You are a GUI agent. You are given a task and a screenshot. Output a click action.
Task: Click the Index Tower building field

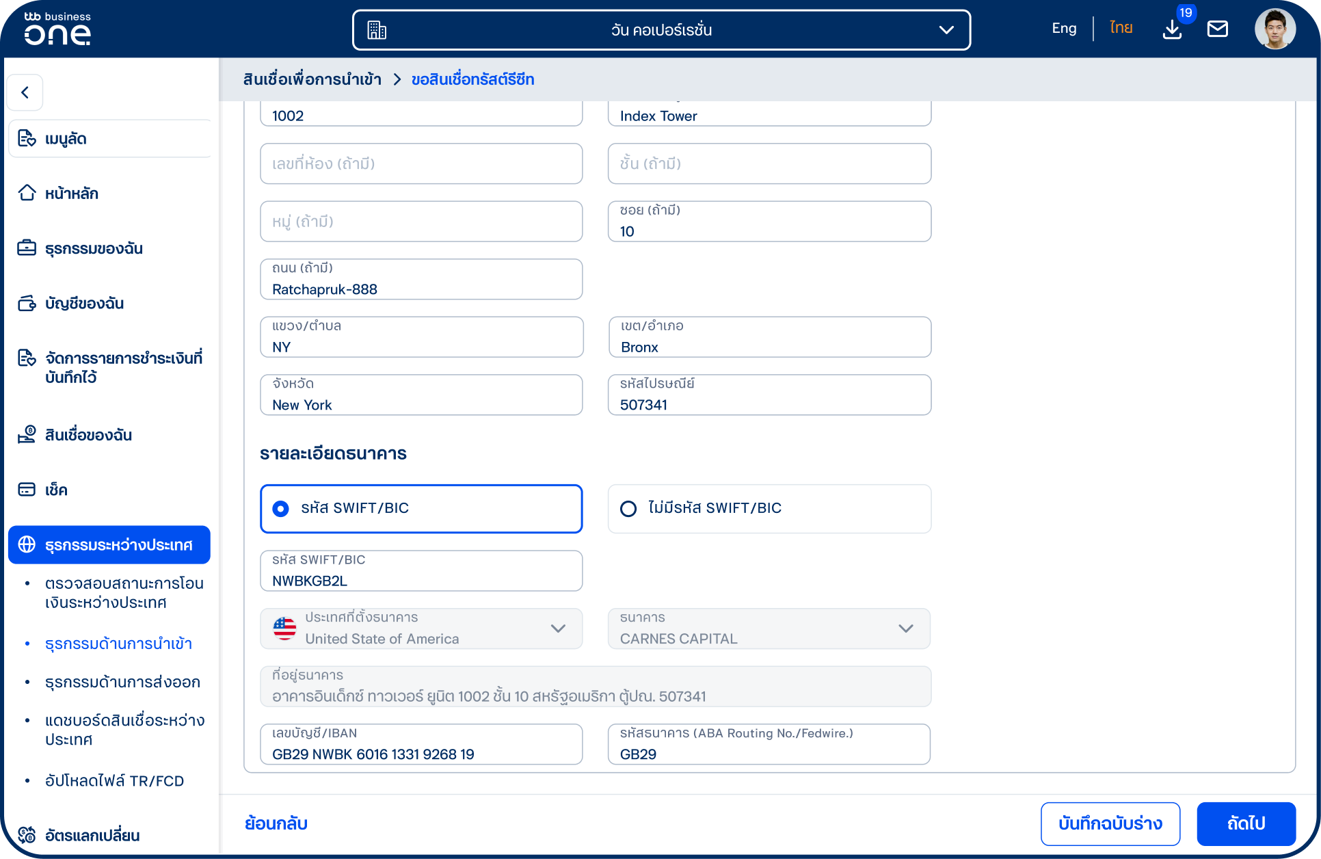769,114
